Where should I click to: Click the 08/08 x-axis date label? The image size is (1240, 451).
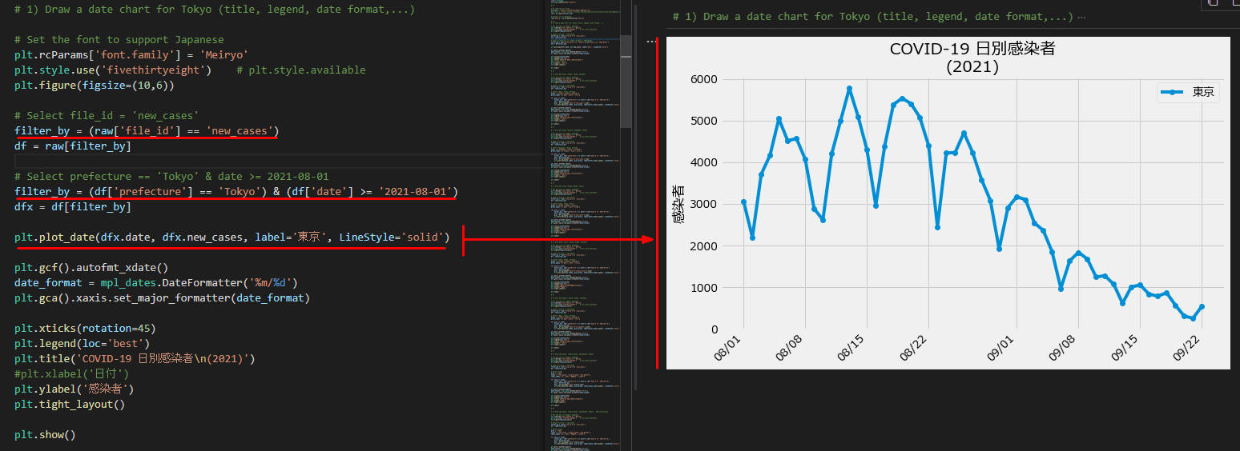coord(787,349)
